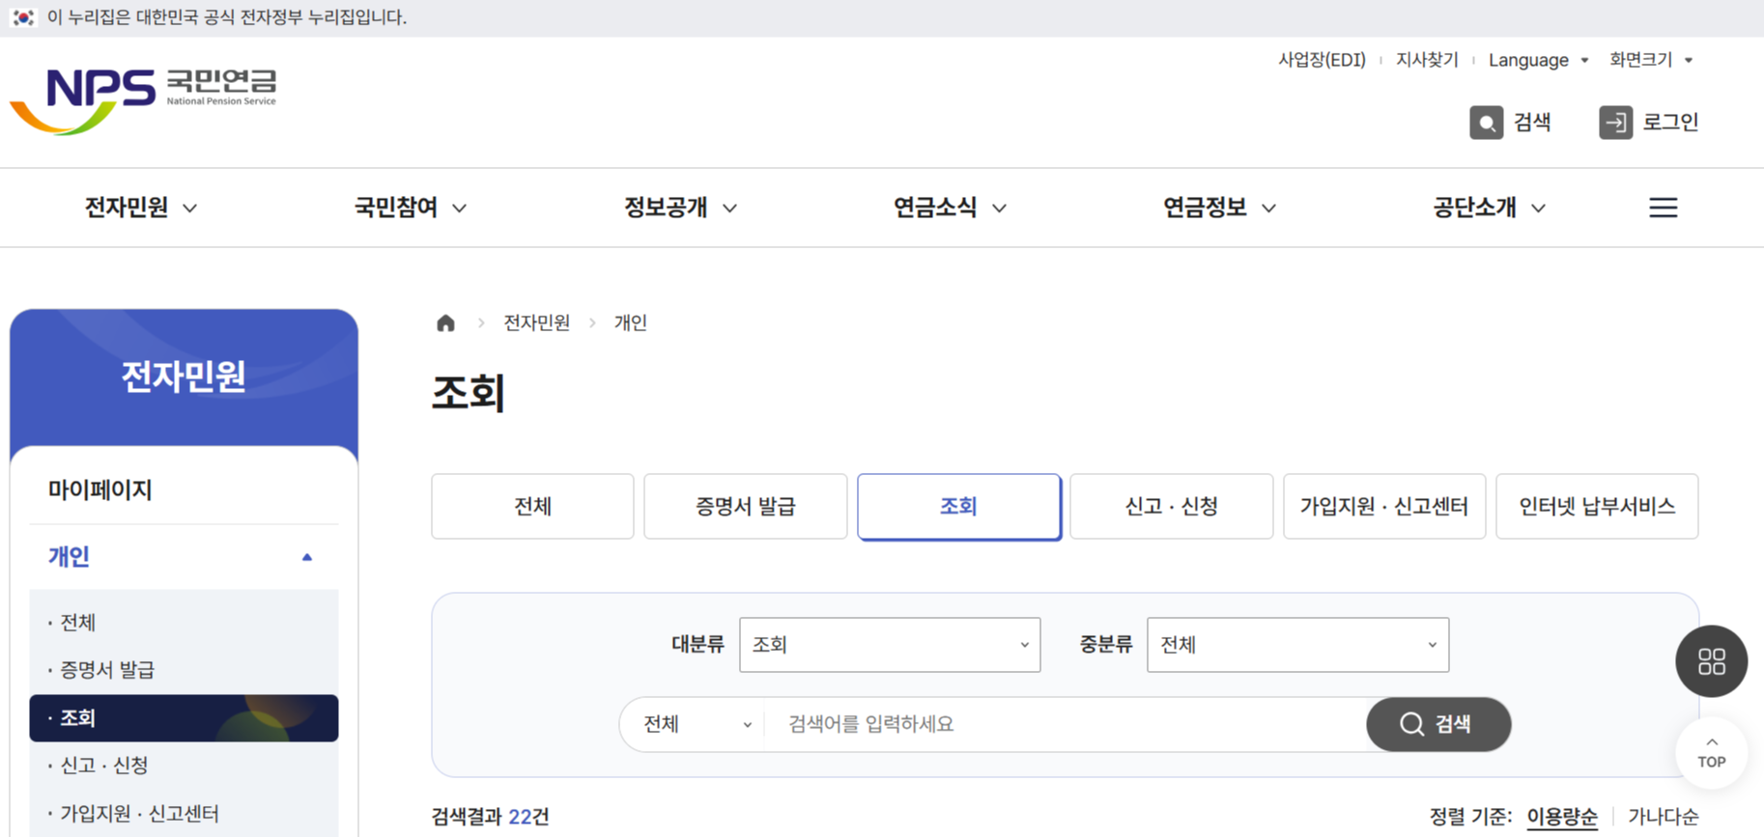Select the 신고 · 신청 tab
This screenshot has width=1764, height=837.
(x=1172, y=506)
